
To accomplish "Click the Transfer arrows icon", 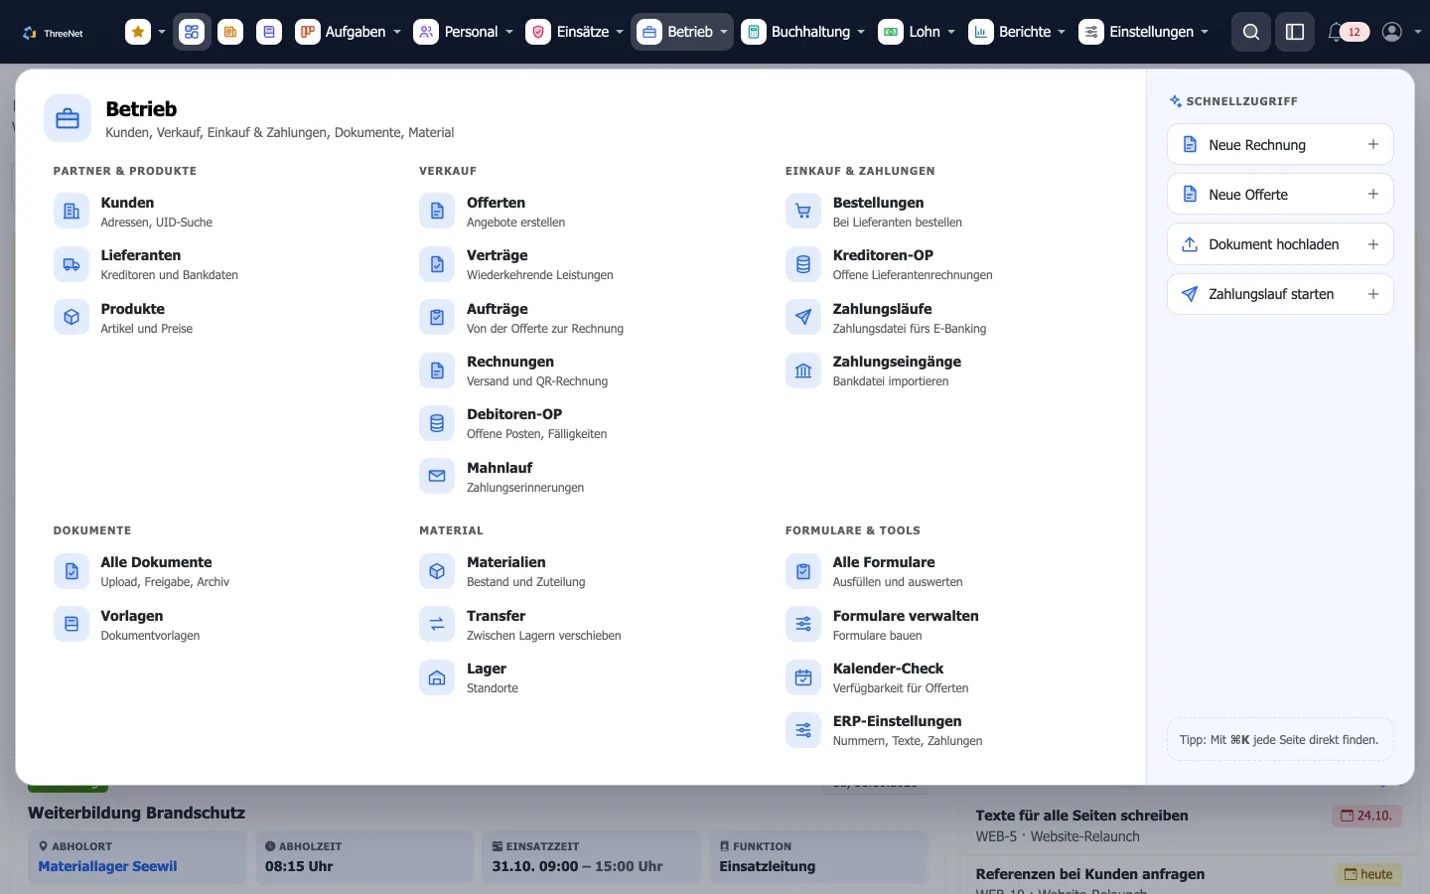I will (437, 625).
